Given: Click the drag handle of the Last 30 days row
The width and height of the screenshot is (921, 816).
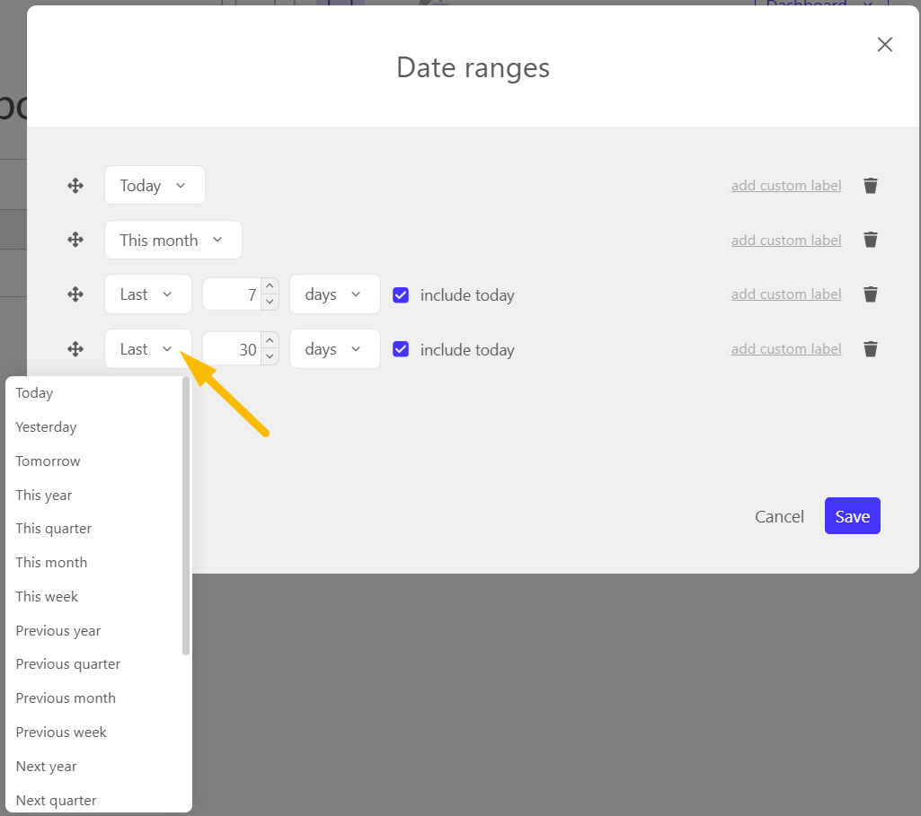Looking at the screenshot, I should 75,349.
